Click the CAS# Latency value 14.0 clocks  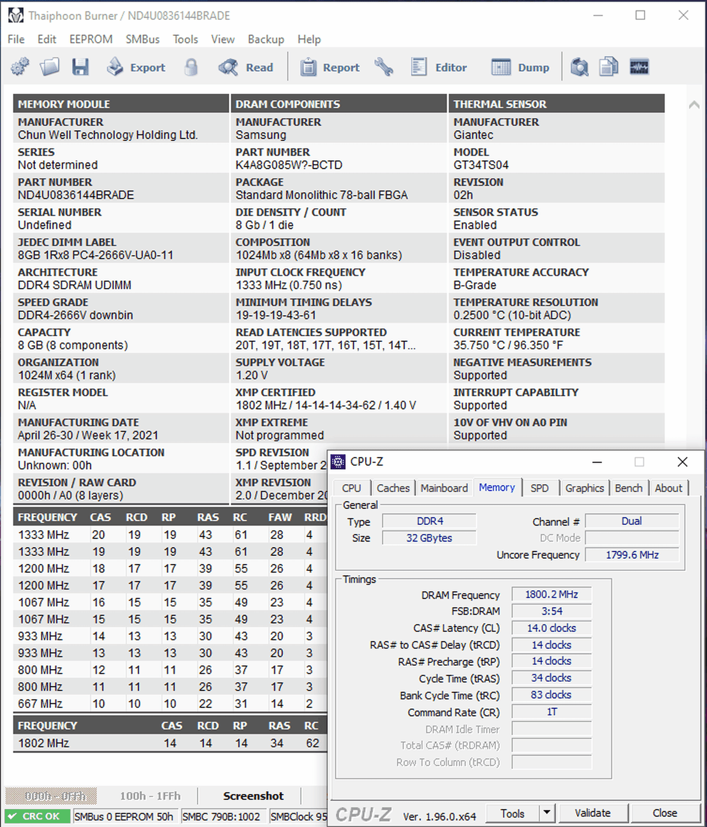pyautogui.click(x=551, y=628)
